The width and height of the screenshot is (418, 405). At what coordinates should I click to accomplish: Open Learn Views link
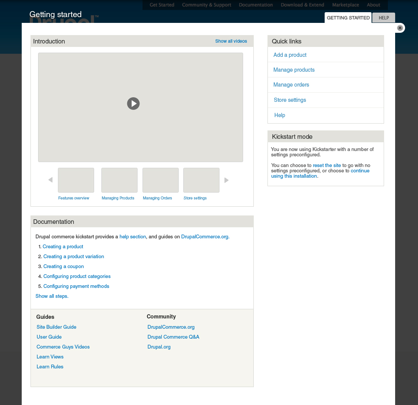pos(50,357)
